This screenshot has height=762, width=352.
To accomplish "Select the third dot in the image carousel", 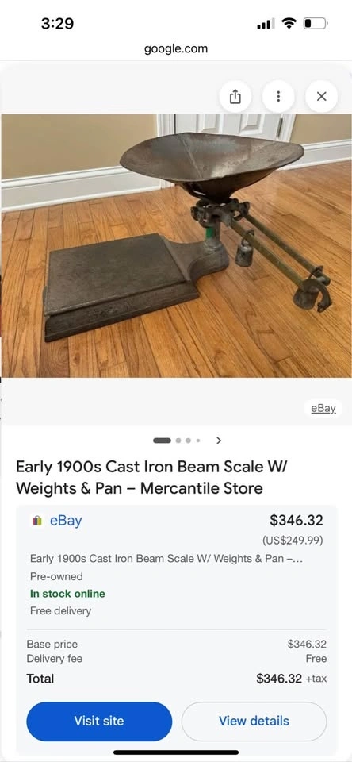I will point(188,441).
